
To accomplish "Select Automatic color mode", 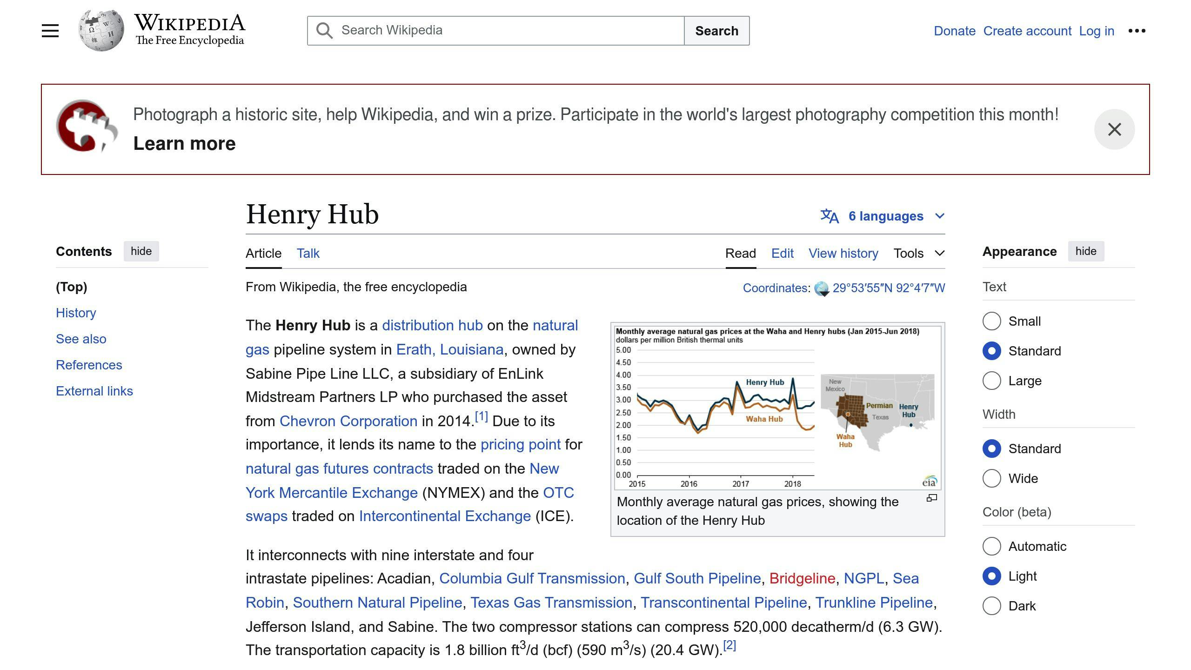I will [991, 546].
